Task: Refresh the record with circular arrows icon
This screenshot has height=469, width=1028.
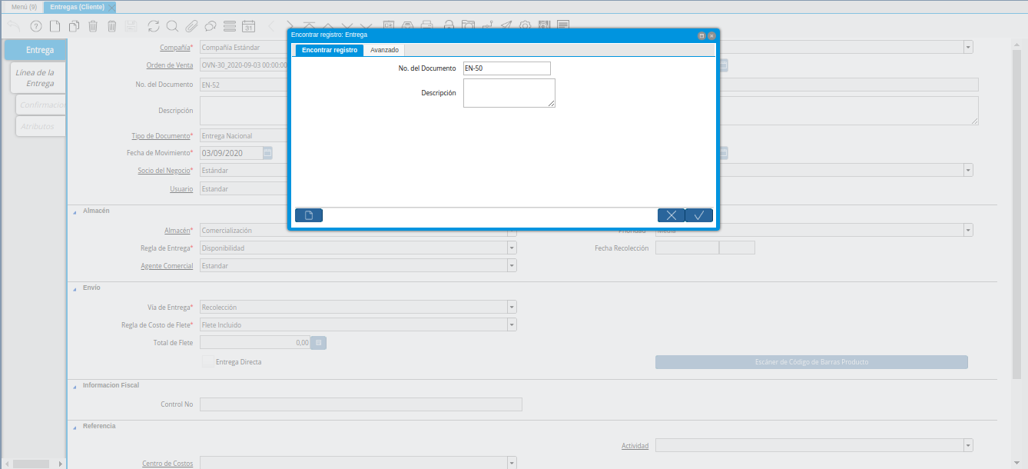Action: coord(154,26)
